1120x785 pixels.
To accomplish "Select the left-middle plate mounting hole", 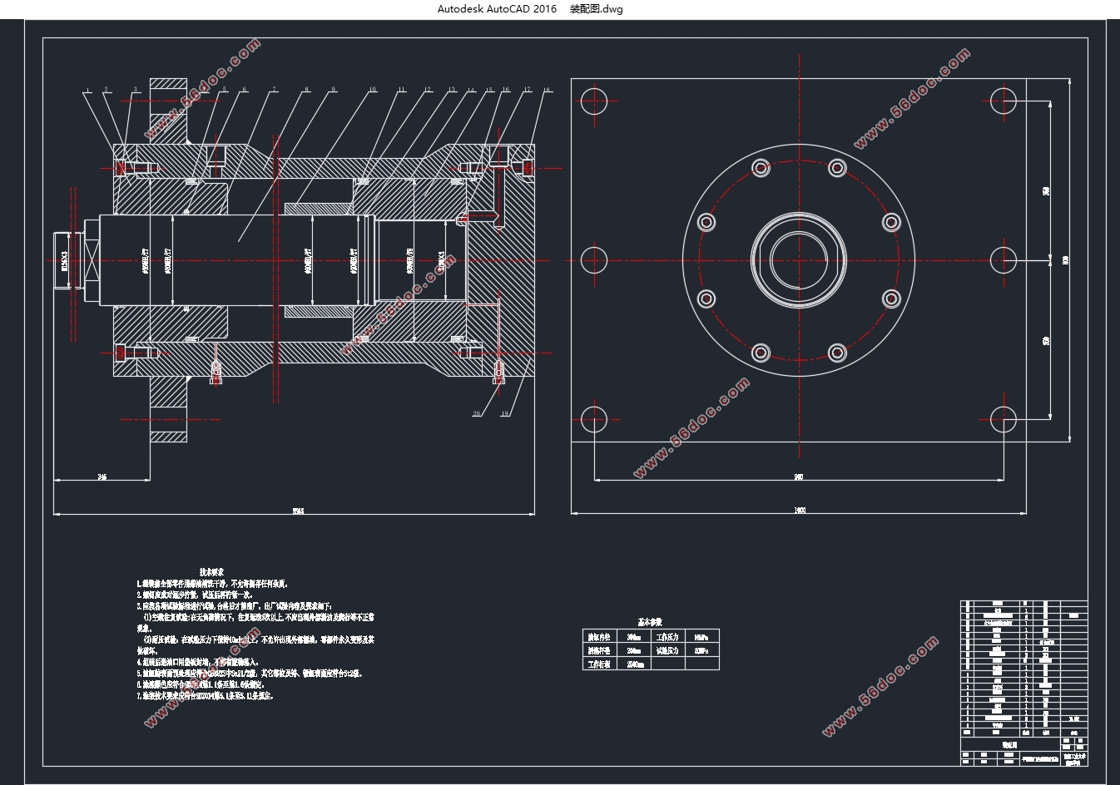I will pyautogui.click(x=594, y=260).
